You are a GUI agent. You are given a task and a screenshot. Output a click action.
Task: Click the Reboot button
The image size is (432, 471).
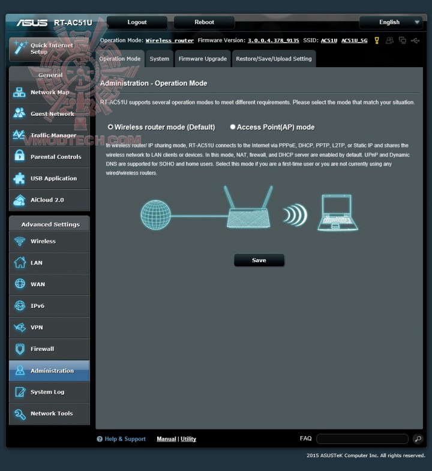click(x=204, y=22)
